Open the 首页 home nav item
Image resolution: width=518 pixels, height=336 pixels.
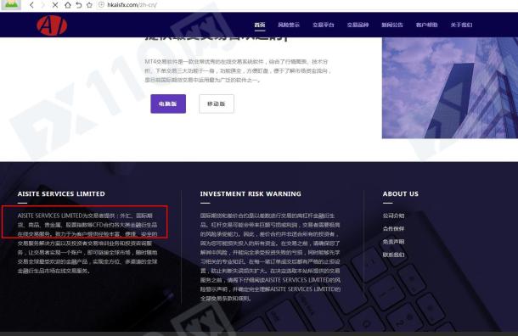tap(260, 25)
